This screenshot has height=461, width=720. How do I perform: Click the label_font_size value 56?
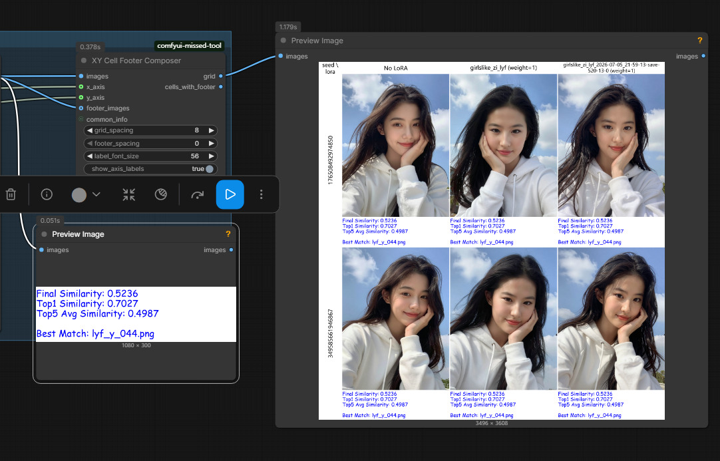tap(195, 156)
